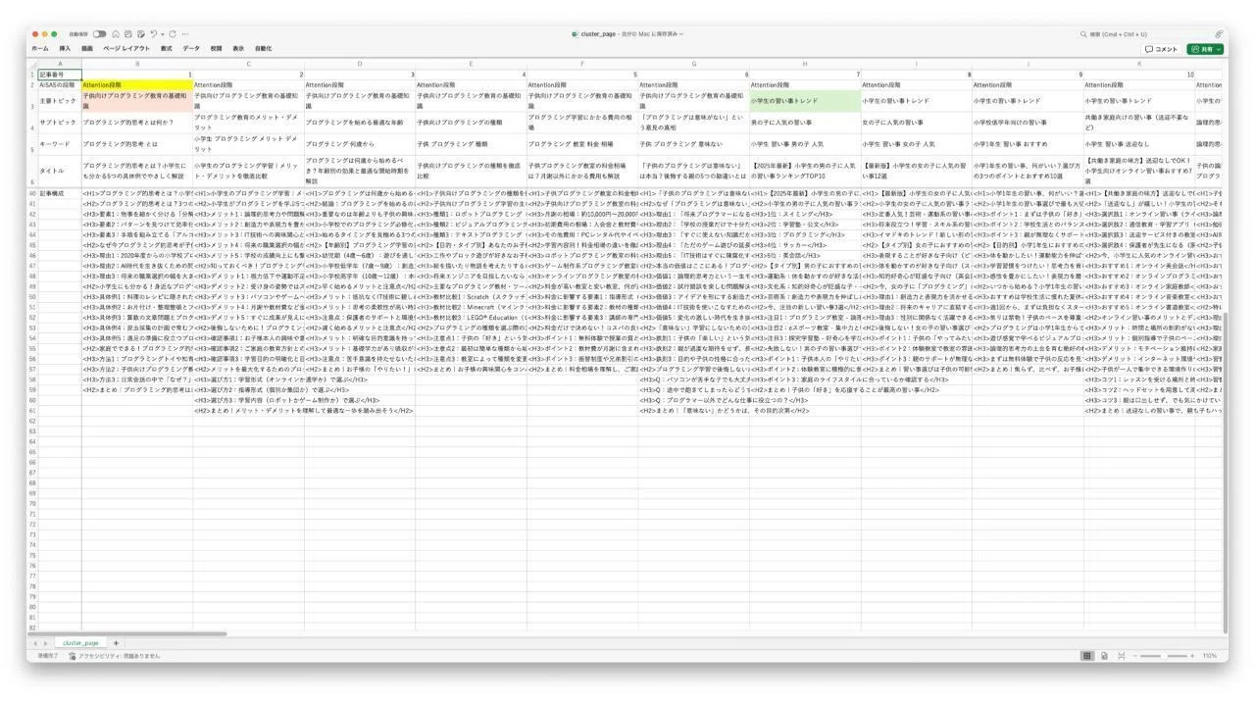Screen dimensions: 1255x706
Task: Switch to Normal view in status bar
Action: click(1087, 656)
